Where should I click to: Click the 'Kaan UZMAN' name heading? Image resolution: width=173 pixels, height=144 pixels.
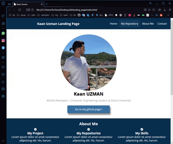[x=89, y=94]
